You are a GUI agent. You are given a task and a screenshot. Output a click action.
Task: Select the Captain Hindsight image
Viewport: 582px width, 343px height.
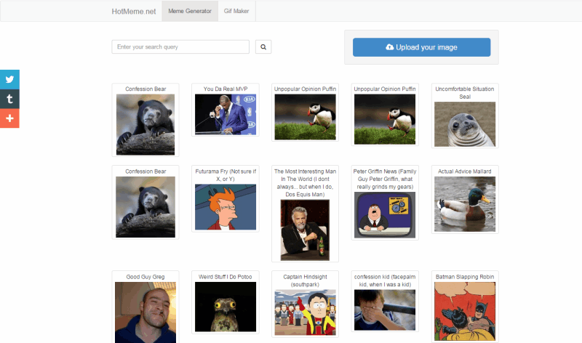coord(305,312)
